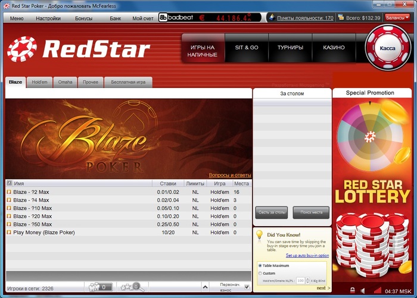This screenshot has width=417, height=298.
Task: Select the Blaze - ?2 Max table row
Action: (x=129, y=192)
